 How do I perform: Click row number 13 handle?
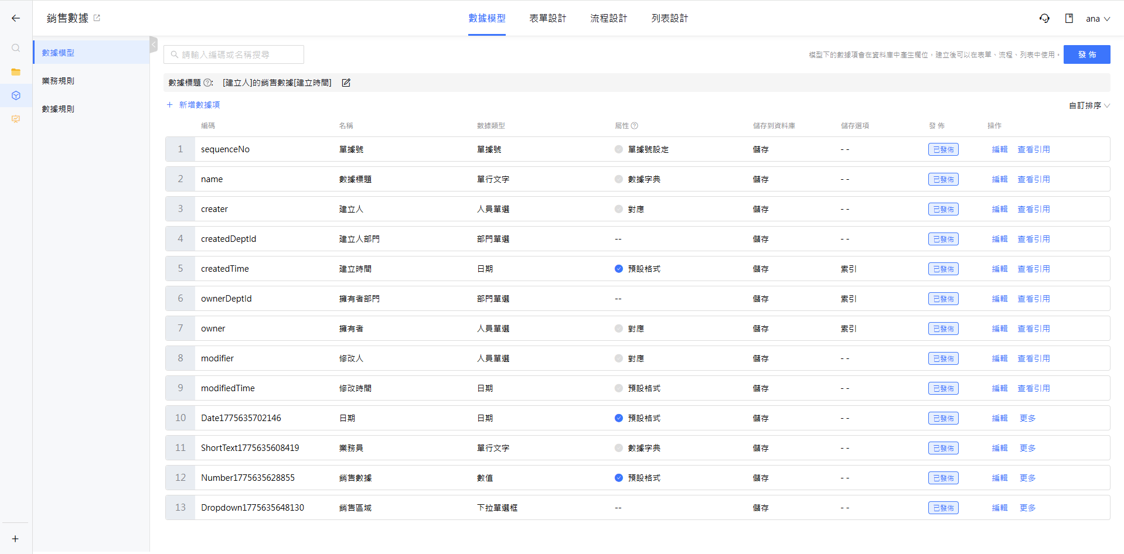tap(180, 508)
